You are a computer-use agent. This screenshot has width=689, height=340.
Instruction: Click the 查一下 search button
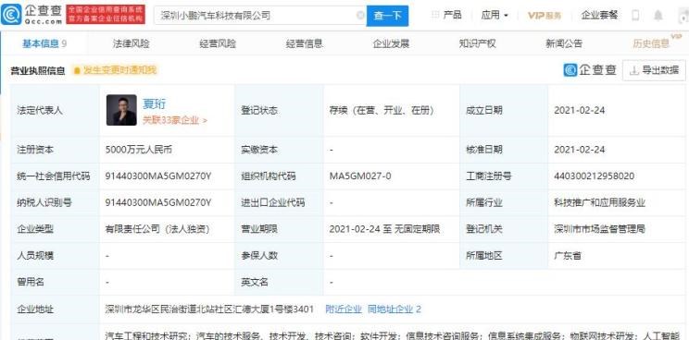point(387,16)
